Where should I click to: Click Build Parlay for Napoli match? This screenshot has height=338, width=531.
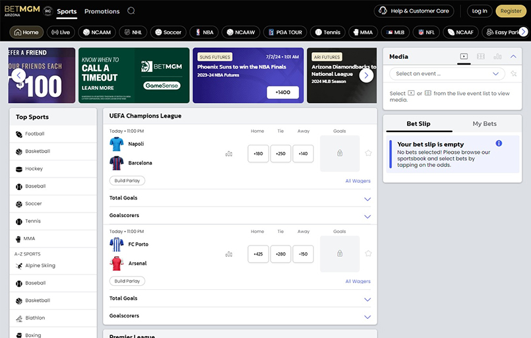coord(127,181)
